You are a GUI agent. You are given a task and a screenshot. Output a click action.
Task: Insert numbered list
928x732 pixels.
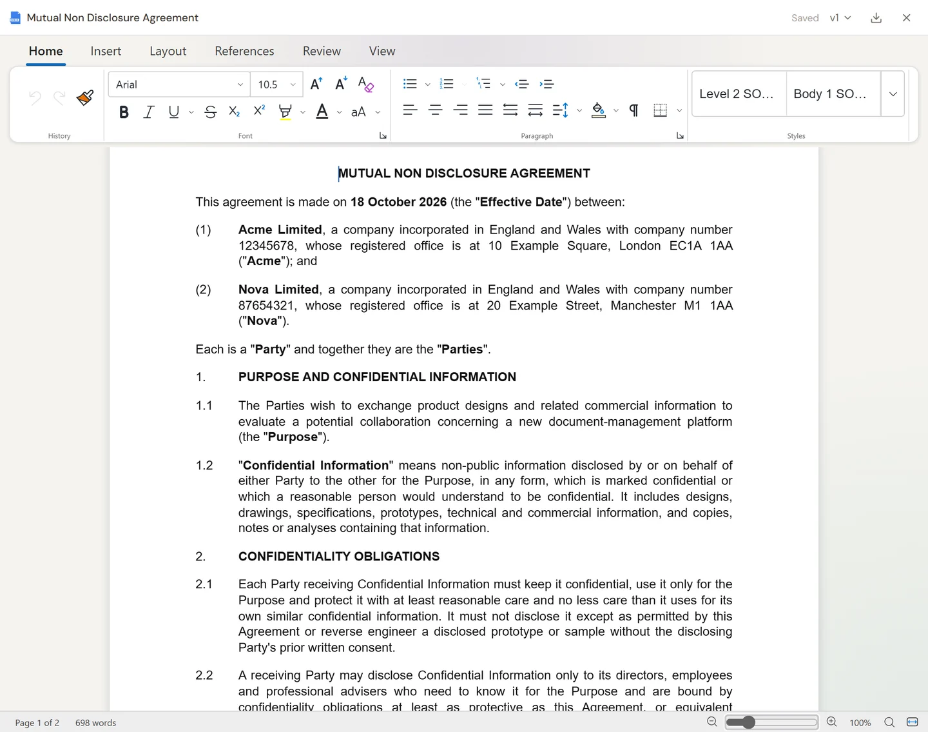[447, 84]
